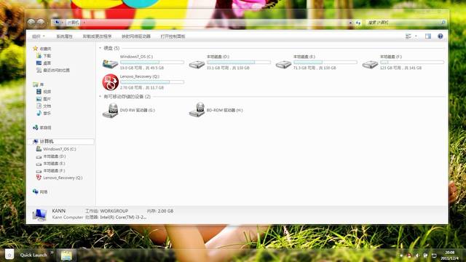
Task: Open the BD-ROM drive (H:) icon
Action: click(x=197, y=110)
